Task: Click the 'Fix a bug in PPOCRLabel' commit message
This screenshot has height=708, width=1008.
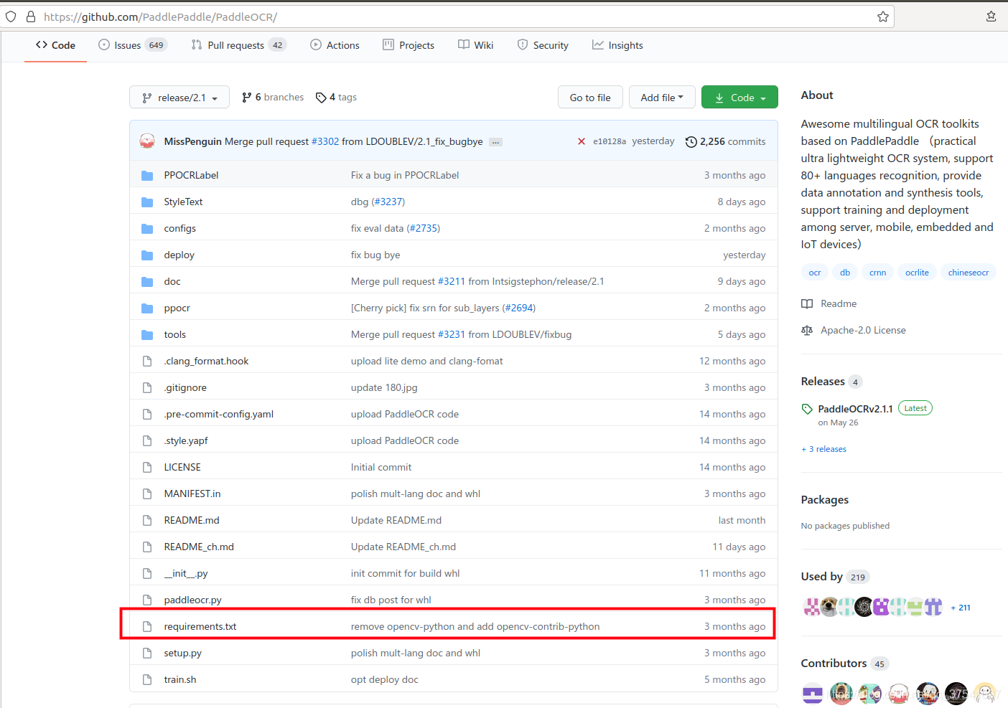Action: (404, 175)
